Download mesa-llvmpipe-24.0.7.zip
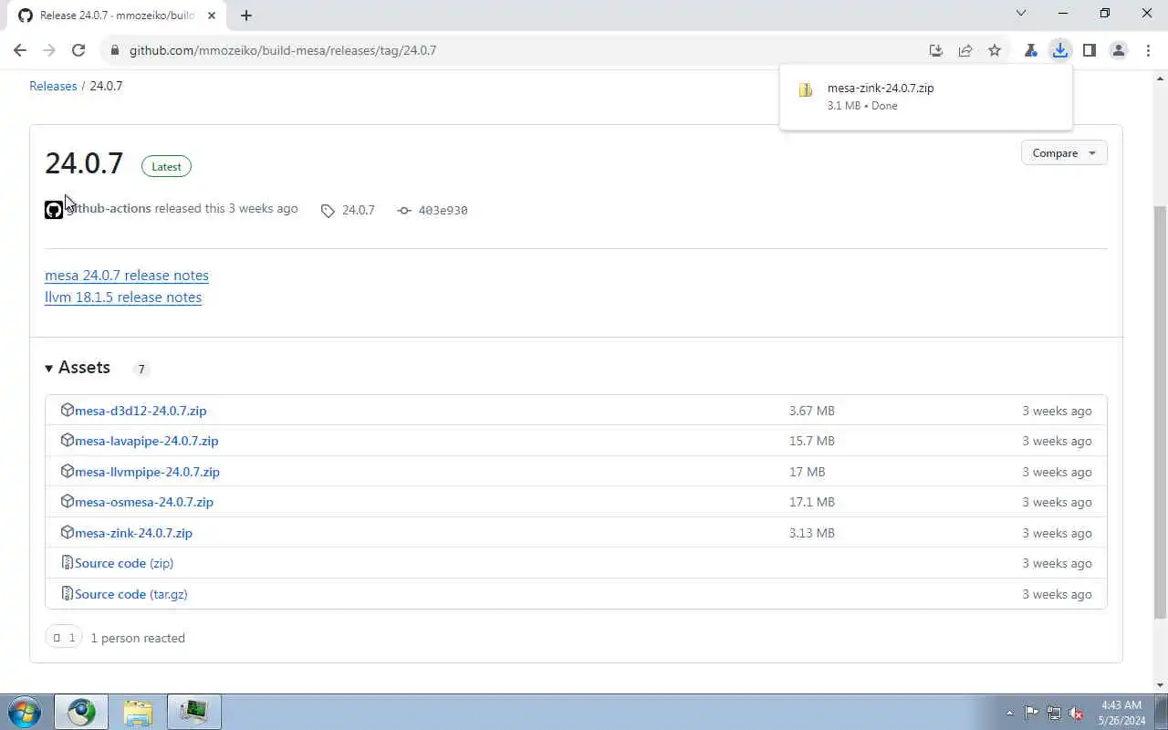 147,472
